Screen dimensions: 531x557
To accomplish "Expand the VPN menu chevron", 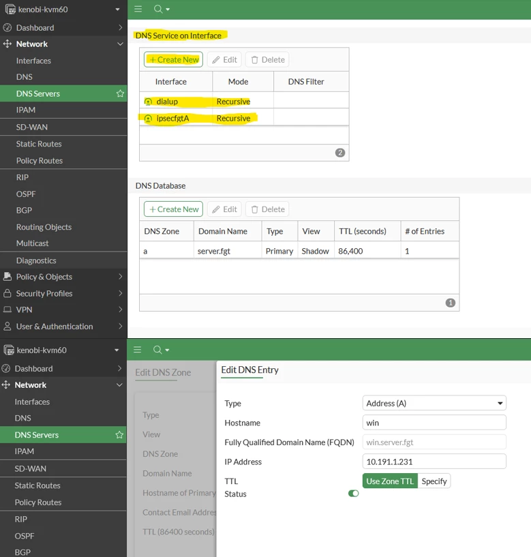I will [121, 310].
